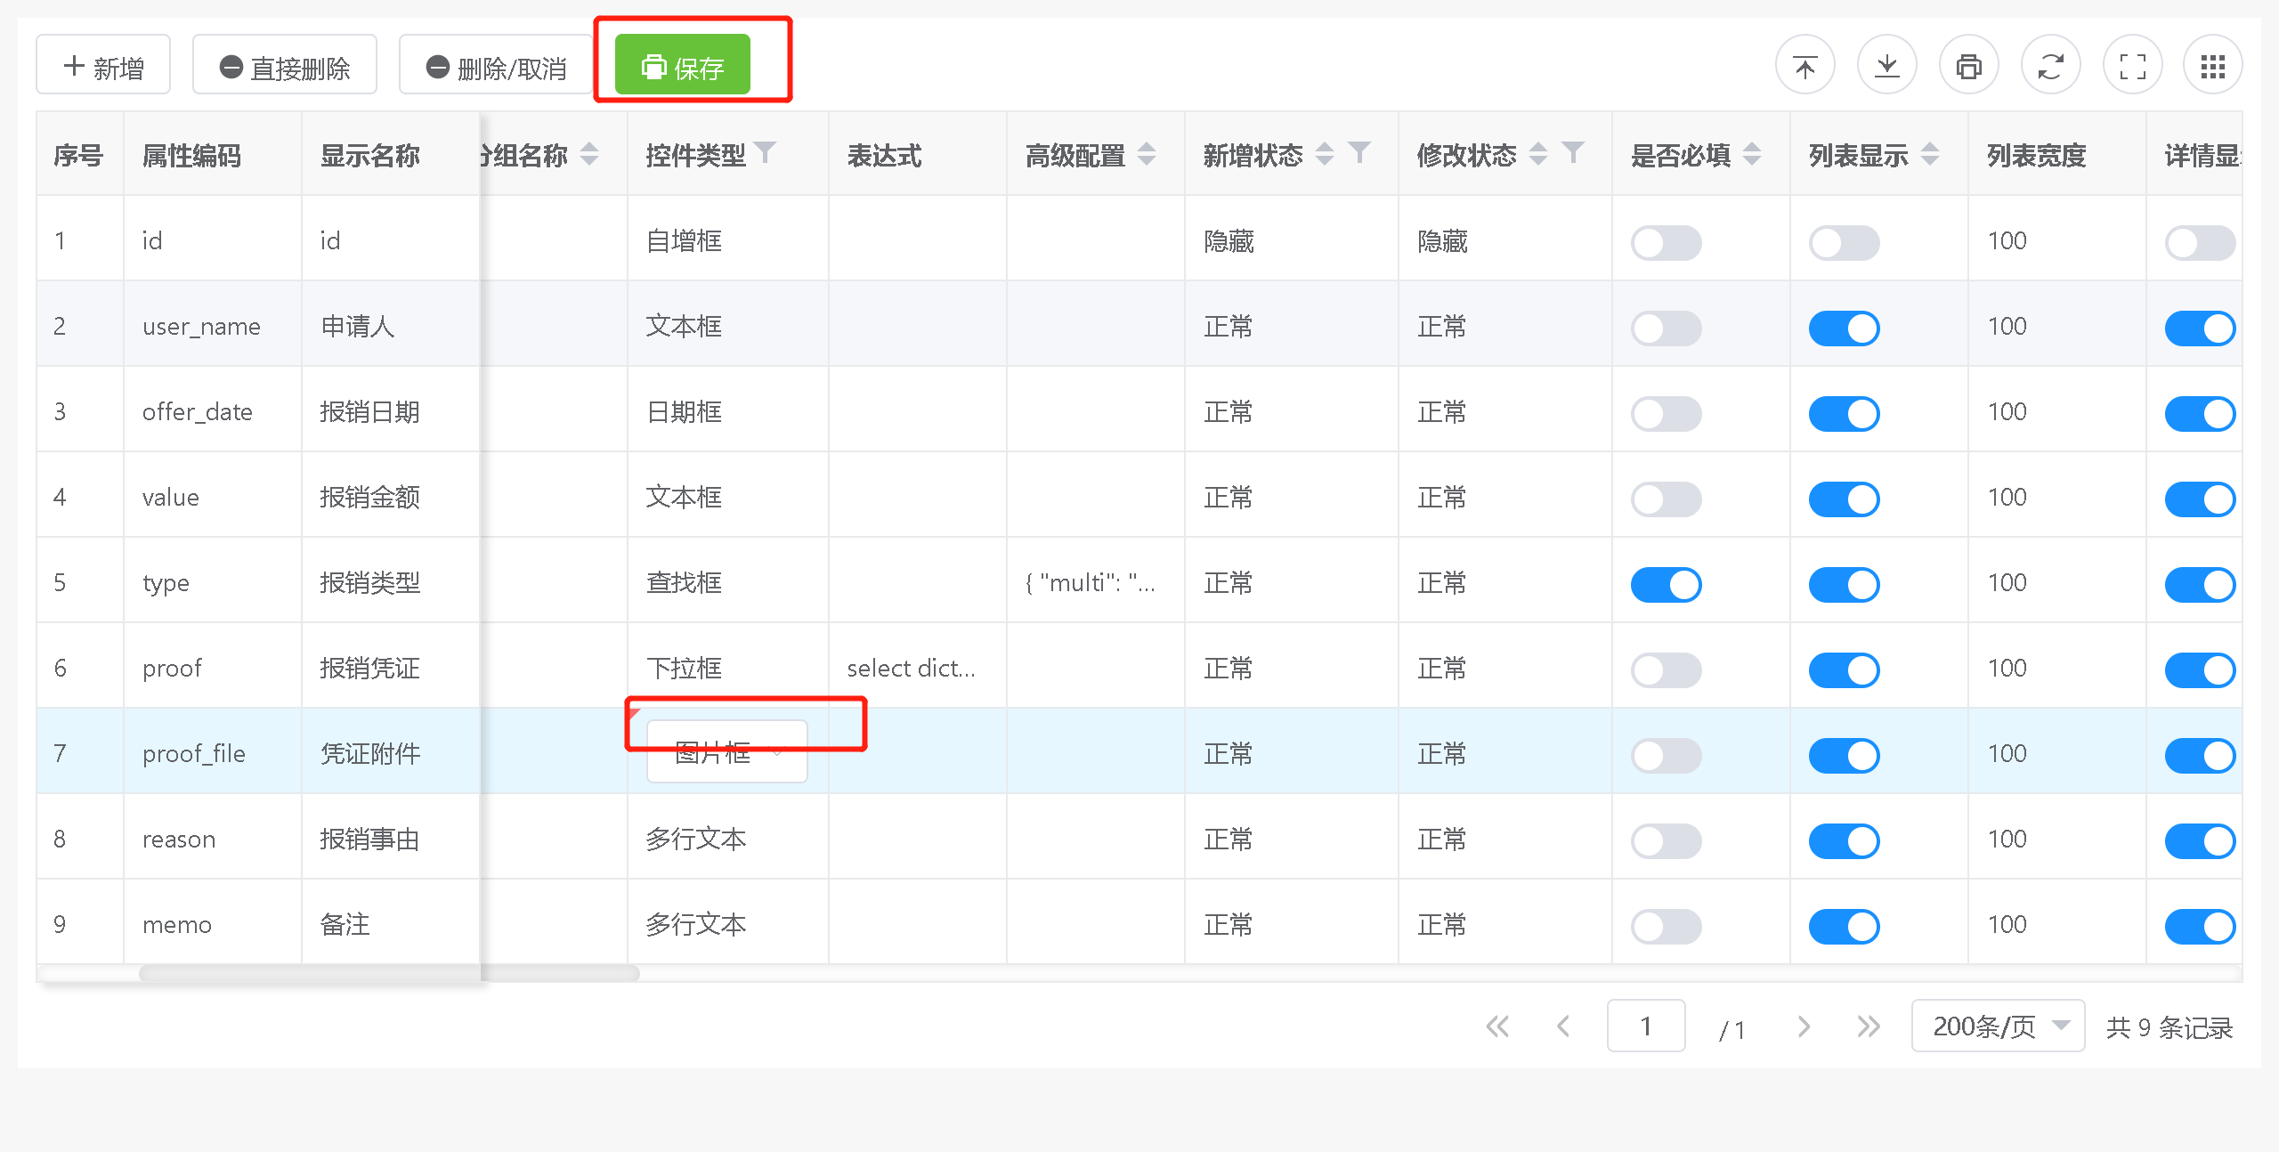
Task: Go to first page double-left arrow
Action: [x=1497, y=1026]
